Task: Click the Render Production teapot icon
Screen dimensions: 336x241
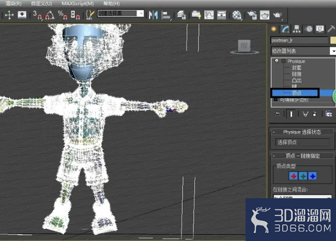Action: [277, 15]
